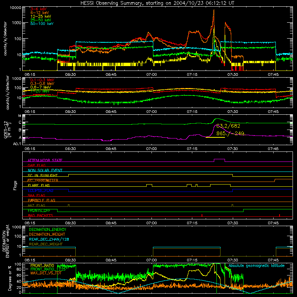Click the M class tick in GOES panel

coord(20,116)
